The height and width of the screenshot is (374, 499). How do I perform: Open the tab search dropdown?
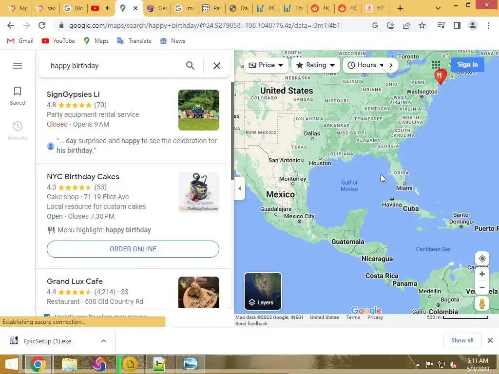point(438,8)
